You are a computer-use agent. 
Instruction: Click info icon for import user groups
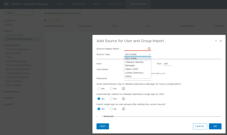(x=123, y=109)
